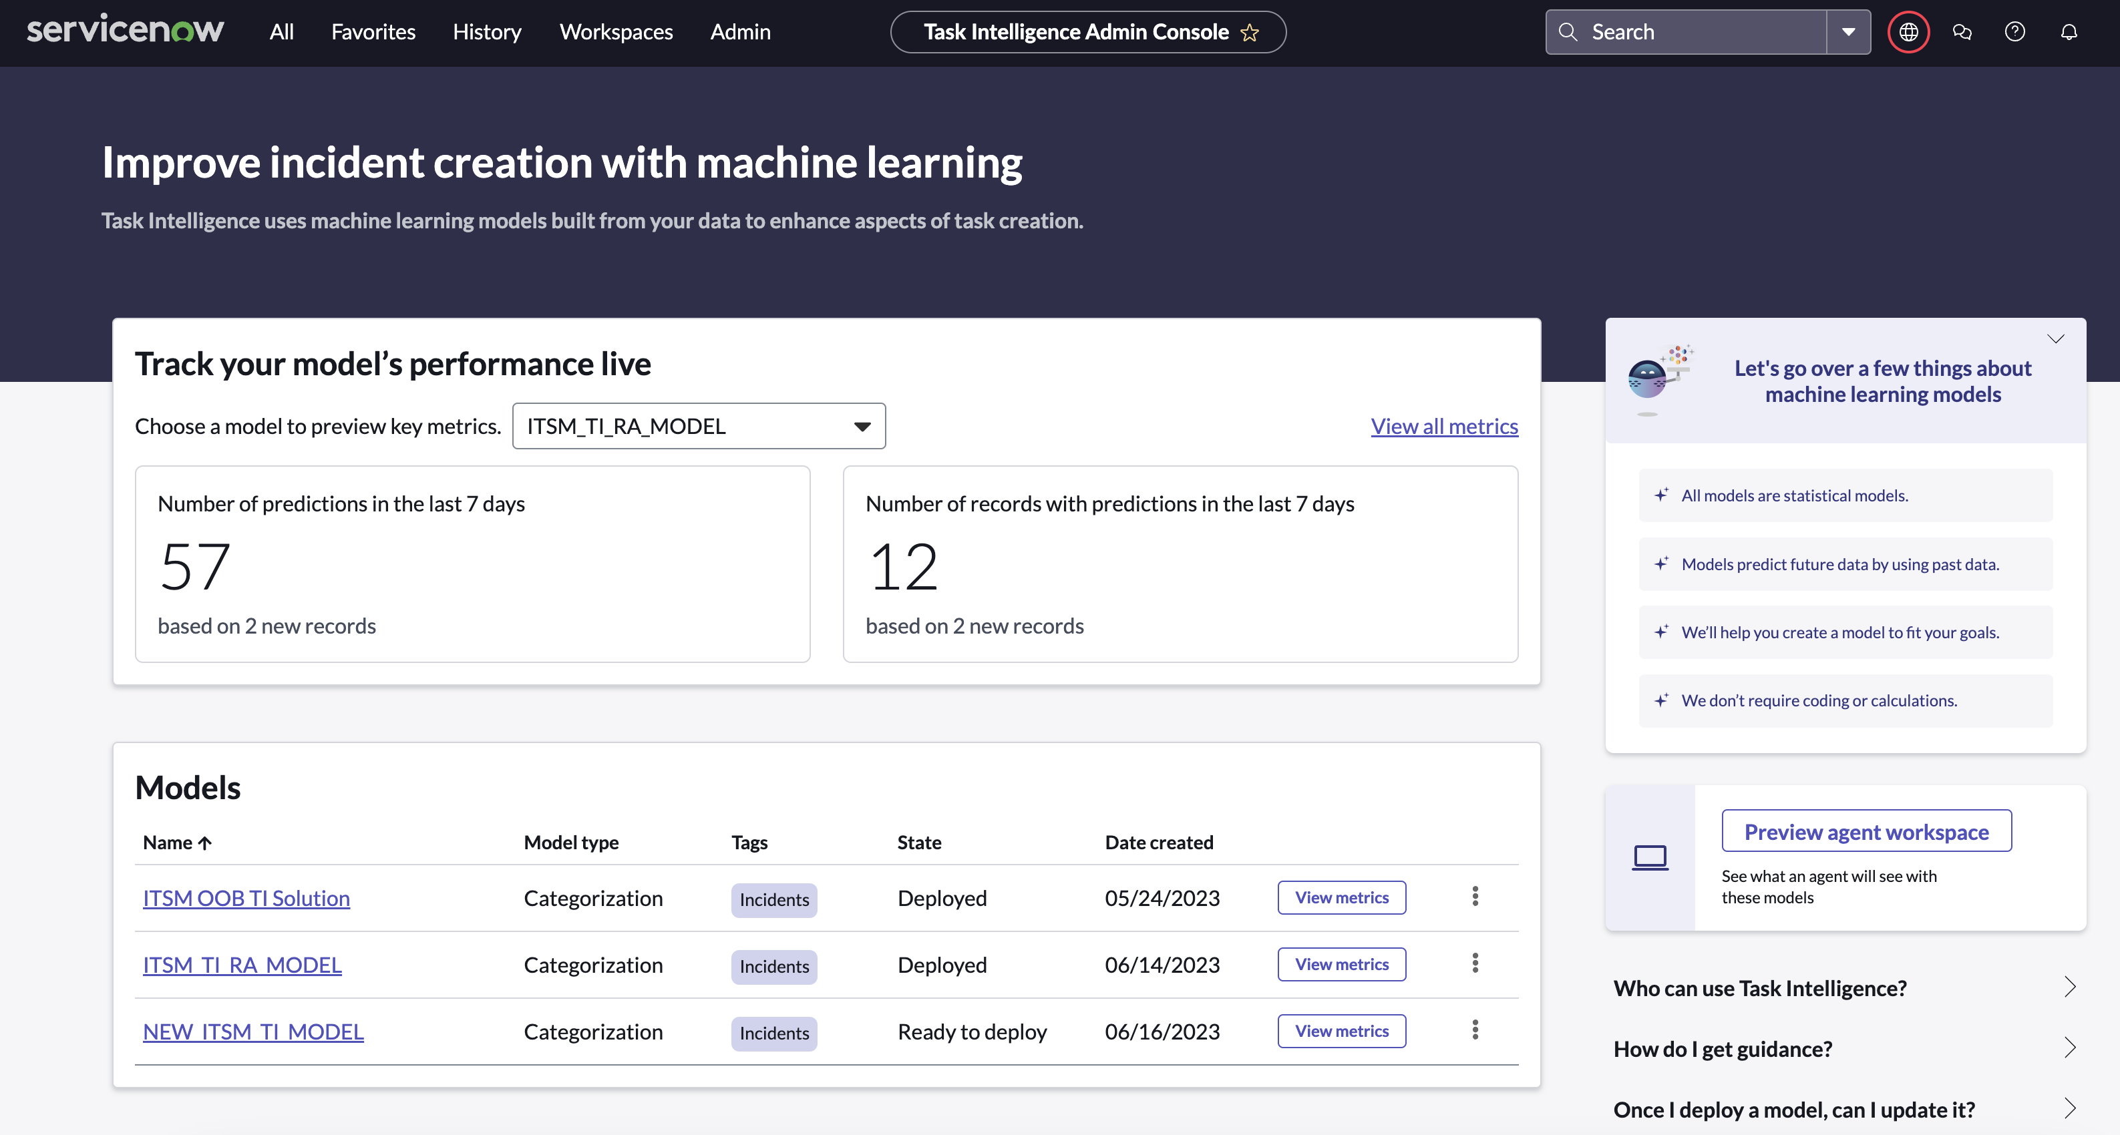The image size is (2120, 1135).
Task: Click Models predict future data by using past data tip
Action: (1845, 563)
